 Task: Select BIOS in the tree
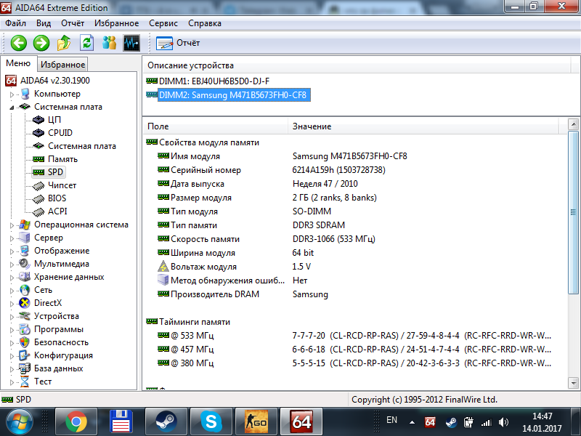click(x=57, y=198)
